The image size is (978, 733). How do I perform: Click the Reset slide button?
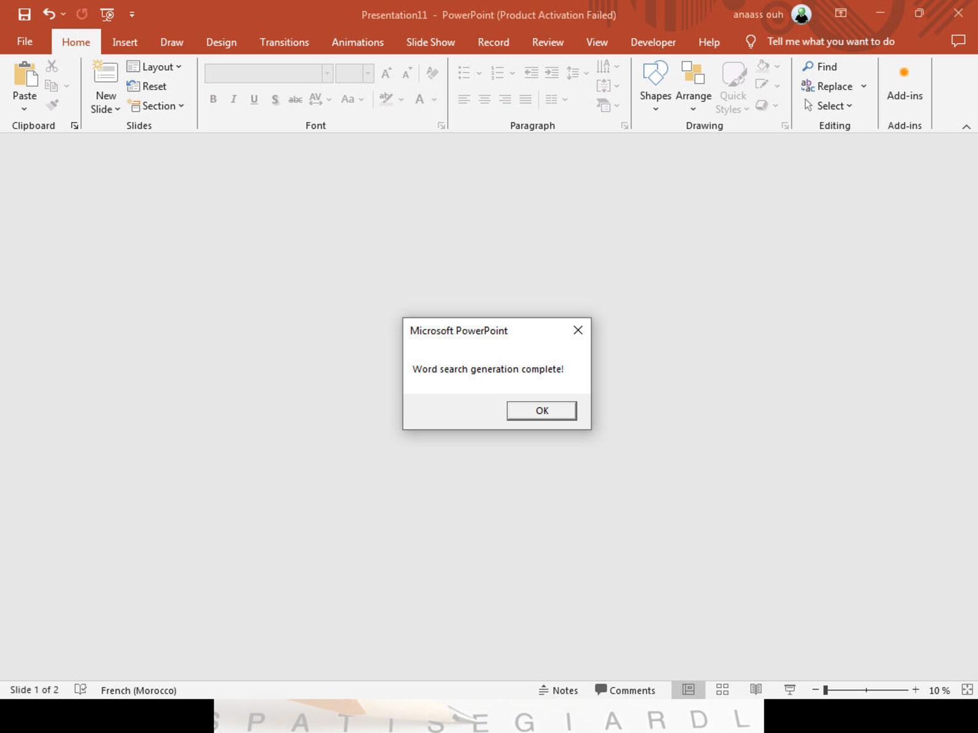(x=147, y=86)
